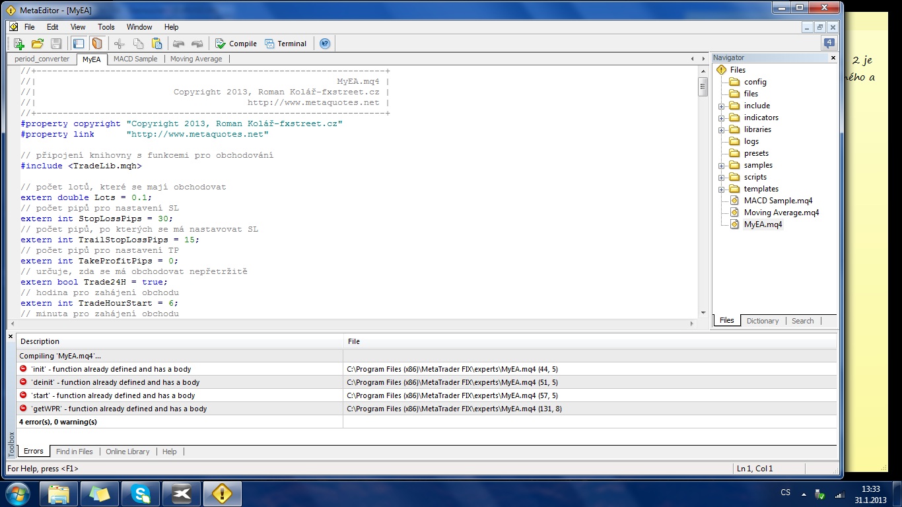902x507 pixels.
Task: Switch to the Find in Files toolbox tab
Action: pyautogui.click(x=74, y=452)
